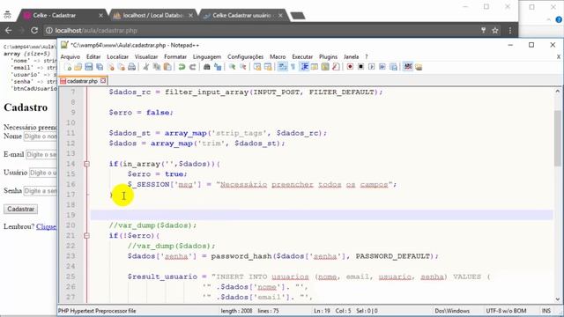Click the Stop macro recording icon
This screenshot has width=564, height=317.
pos(360,67)
